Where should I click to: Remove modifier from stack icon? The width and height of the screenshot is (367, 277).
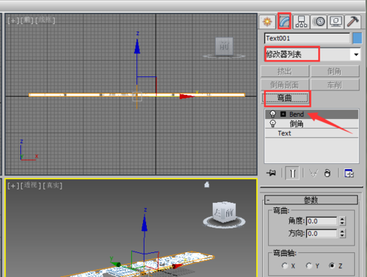point(327,173)
